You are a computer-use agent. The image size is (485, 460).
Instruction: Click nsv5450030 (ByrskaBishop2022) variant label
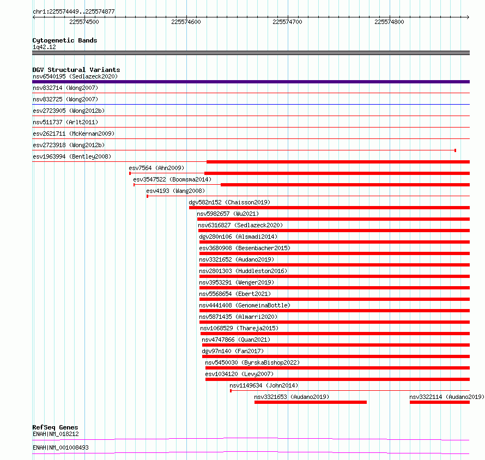click(x=252, y=362)
